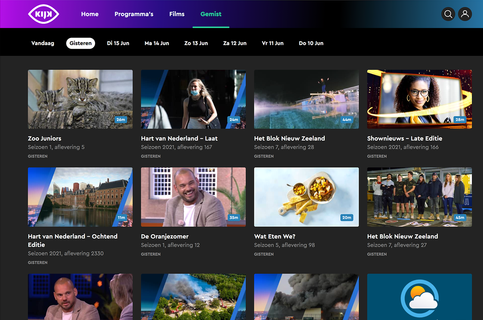
Task: Switch to Ma 14 Jun tab
Action: 157,43
